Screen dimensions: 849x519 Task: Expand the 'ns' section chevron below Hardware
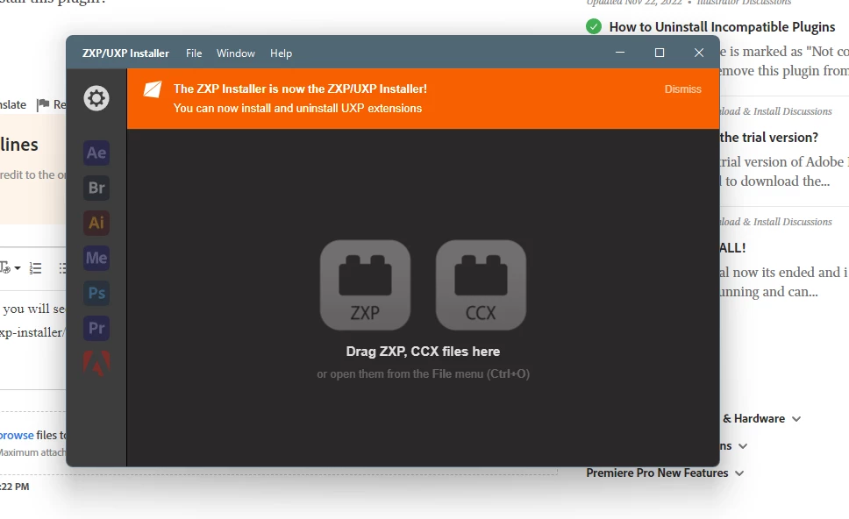[743, 446]
